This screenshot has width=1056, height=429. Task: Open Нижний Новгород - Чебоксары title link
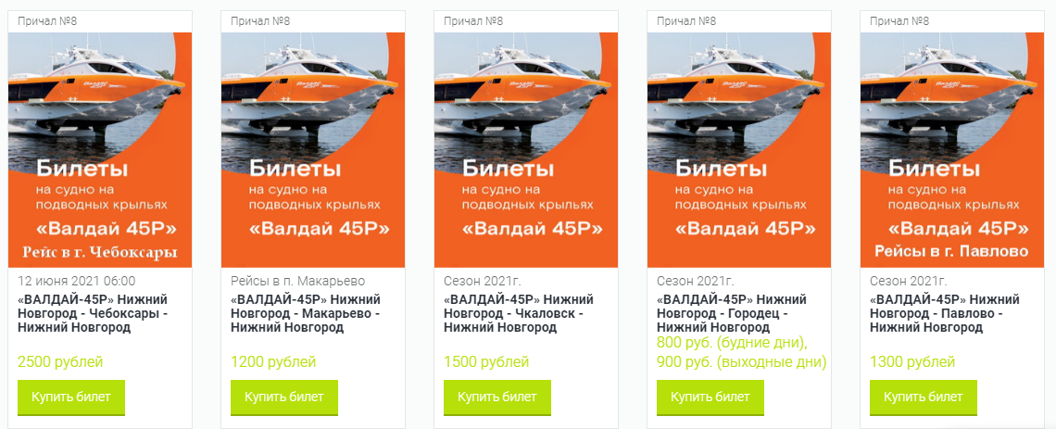click(x=93, y=313)
